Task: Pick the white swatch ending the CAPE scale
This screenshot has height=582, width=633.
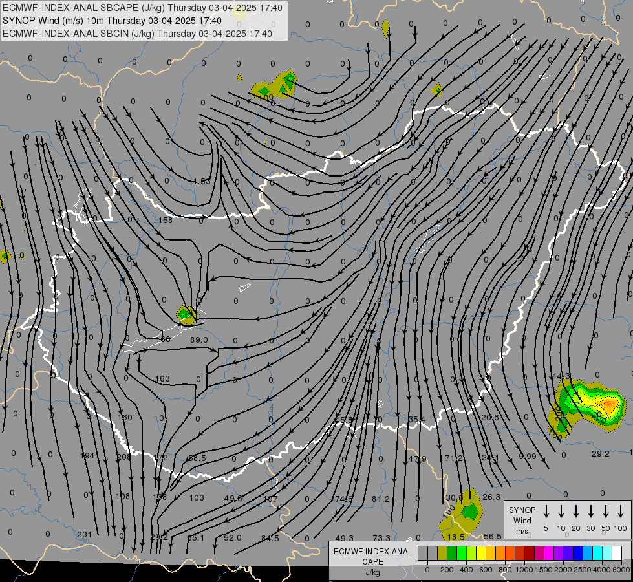Action: (x=617, y=554)
